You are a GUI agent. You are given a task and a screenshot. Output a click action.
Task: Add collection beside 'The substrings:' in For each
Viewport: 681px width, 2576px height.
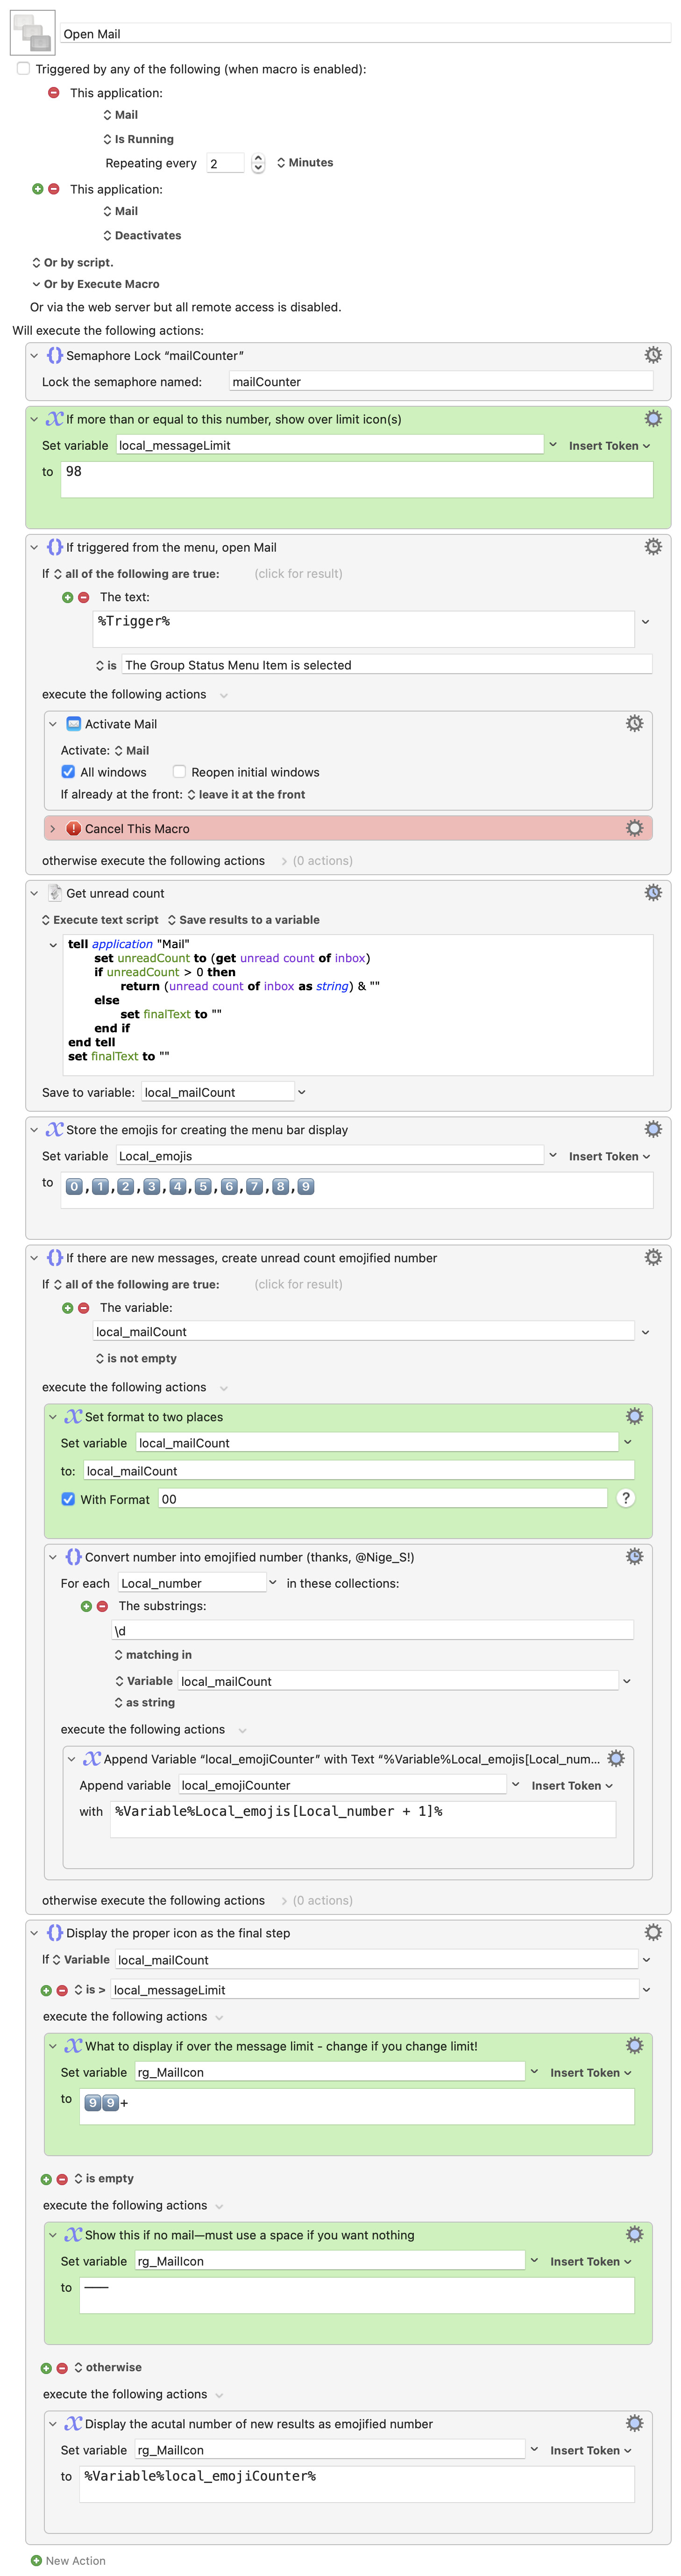click(x=86, y=1606)
